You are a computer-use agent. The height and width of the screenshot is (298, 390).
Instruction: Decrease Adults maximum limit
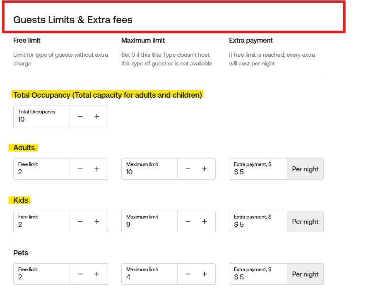(188, 169)
